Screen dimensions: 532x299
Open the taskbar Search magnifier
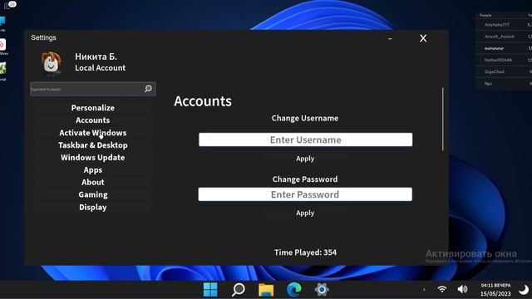[x=239, y=290]
